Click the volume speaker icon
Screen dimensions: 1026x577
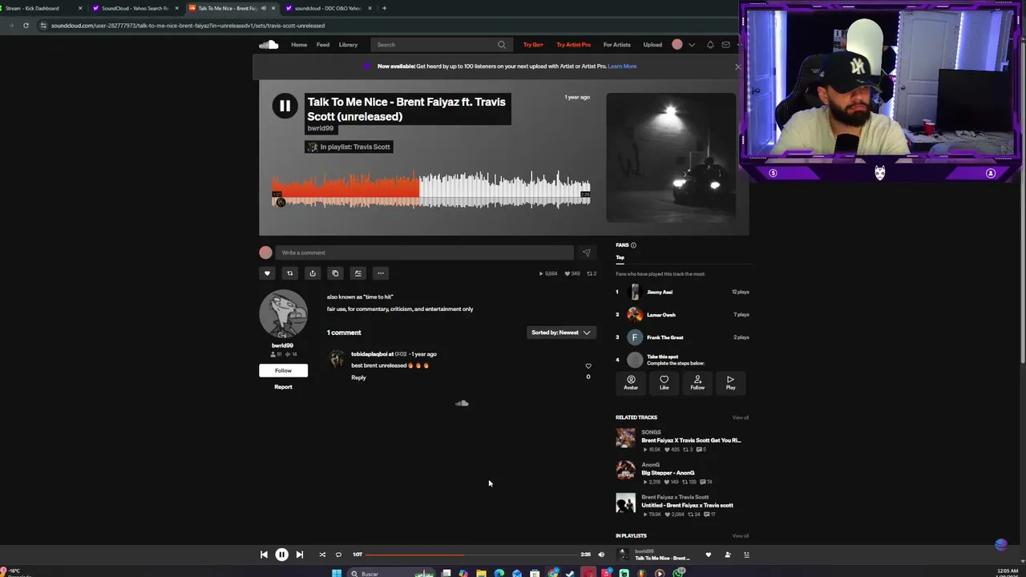[x=601, y=555]
